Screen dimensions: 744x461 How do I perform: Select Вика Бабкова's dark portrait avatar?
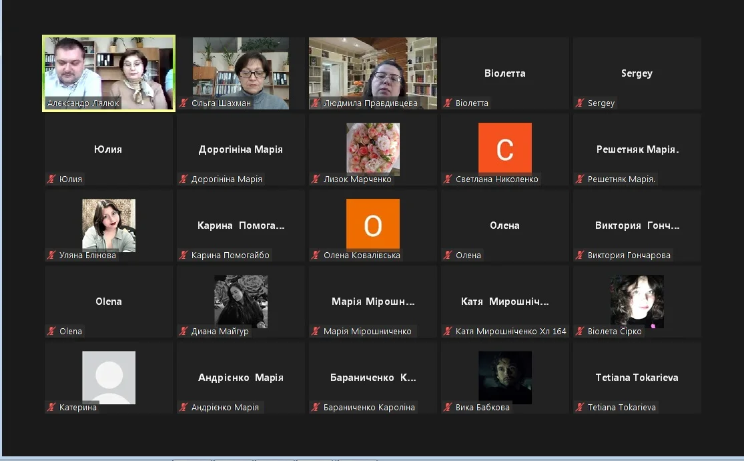click(x=505, y=378)
